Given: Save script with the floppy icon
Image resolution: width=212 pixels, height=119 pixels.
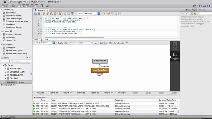Looking at the screenshot, I should (x=39, y=14).
